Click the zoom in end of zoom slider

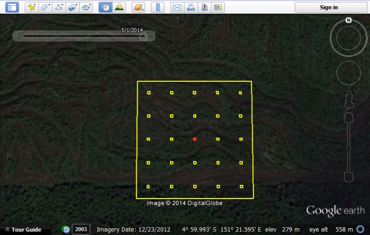pos(348,117)
